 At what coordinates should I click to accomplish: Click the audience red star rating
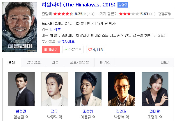point(63,14)
